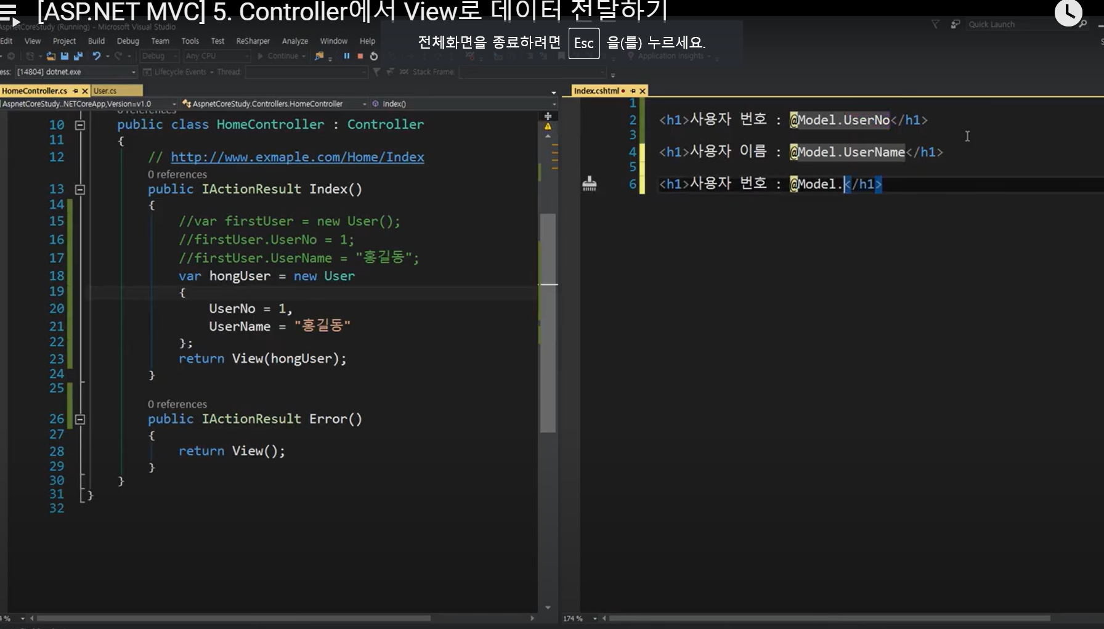This screenshot has width=1104, height=629.
Task: Open the Debug configuration dropdown
Action: [159, 56]
